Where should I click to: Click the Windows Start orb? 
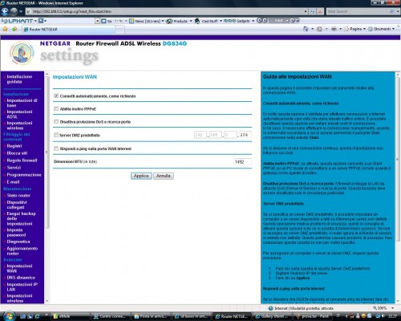tap(9, 316)
